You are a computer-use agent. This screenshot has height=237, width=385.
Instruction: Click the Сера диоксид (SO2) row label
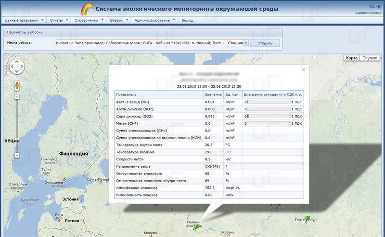[x=134, y=116]
